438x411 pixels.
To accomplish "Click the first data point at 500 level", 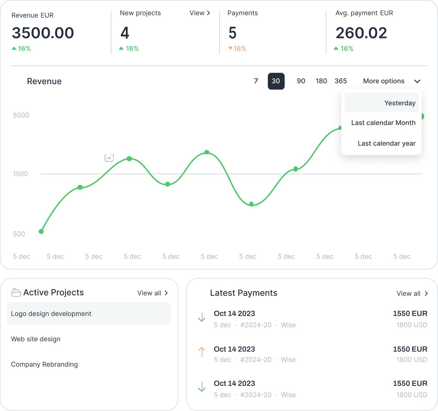I will [41, 231].
